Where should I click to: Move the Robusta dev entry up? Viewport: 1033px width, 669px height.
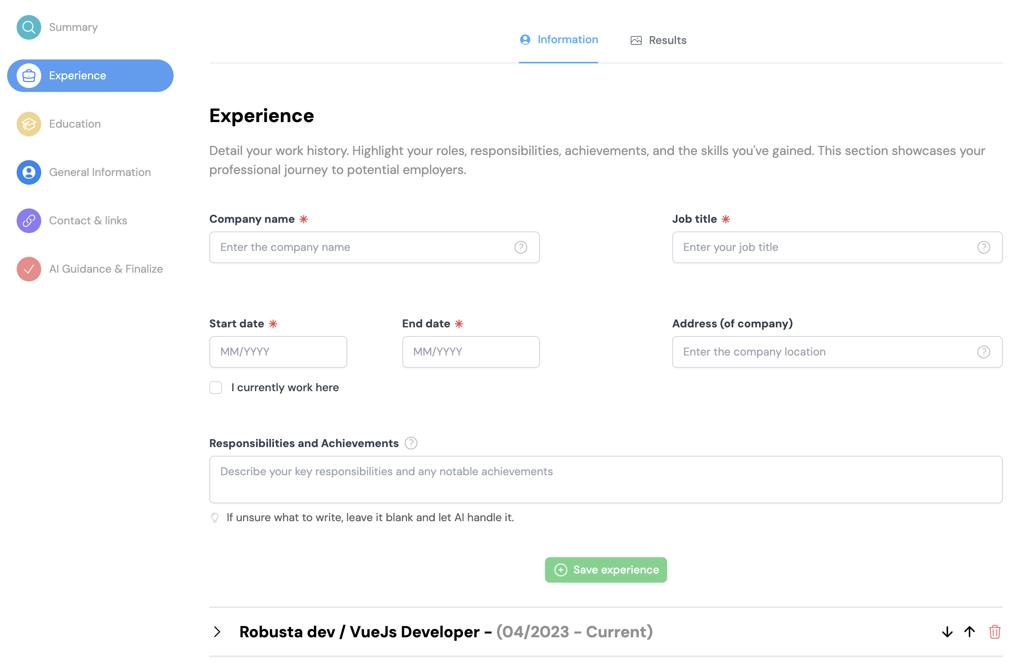pyautogui.click(x=970, y=632)
